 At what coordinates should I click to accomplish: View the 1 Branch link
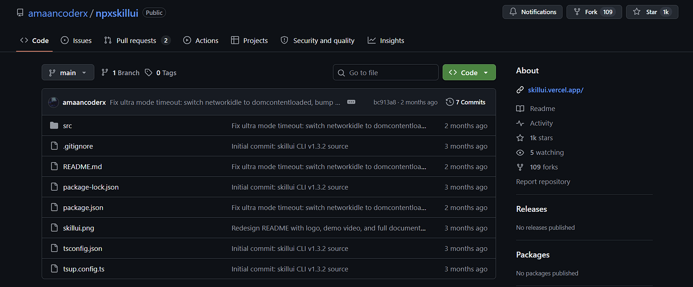tap(120, 73)
